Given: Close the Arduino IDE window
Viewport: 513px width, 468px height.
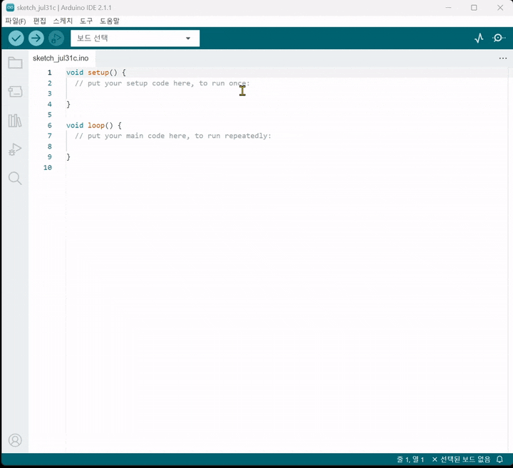Looking at the screenshot, I should pos(500,8).
